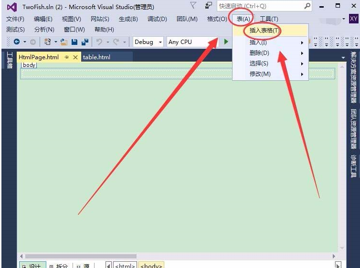
Task: Click the tag navigator left arrow
Action: pos(108,265)
